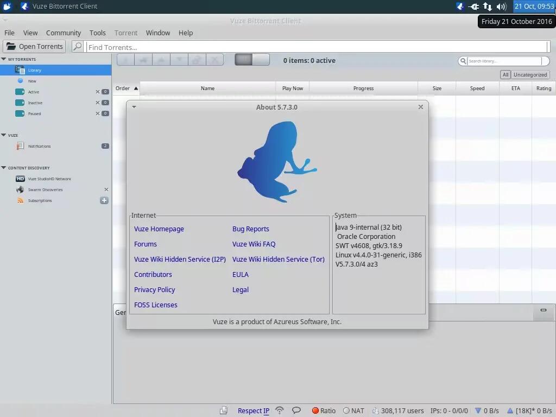
Task: Click the Open Torrents button
Action: pos(34,47)
